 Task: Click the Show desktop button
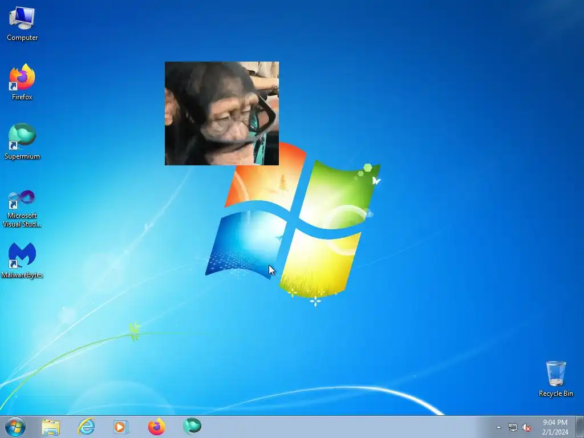click(x=580, y=427)
